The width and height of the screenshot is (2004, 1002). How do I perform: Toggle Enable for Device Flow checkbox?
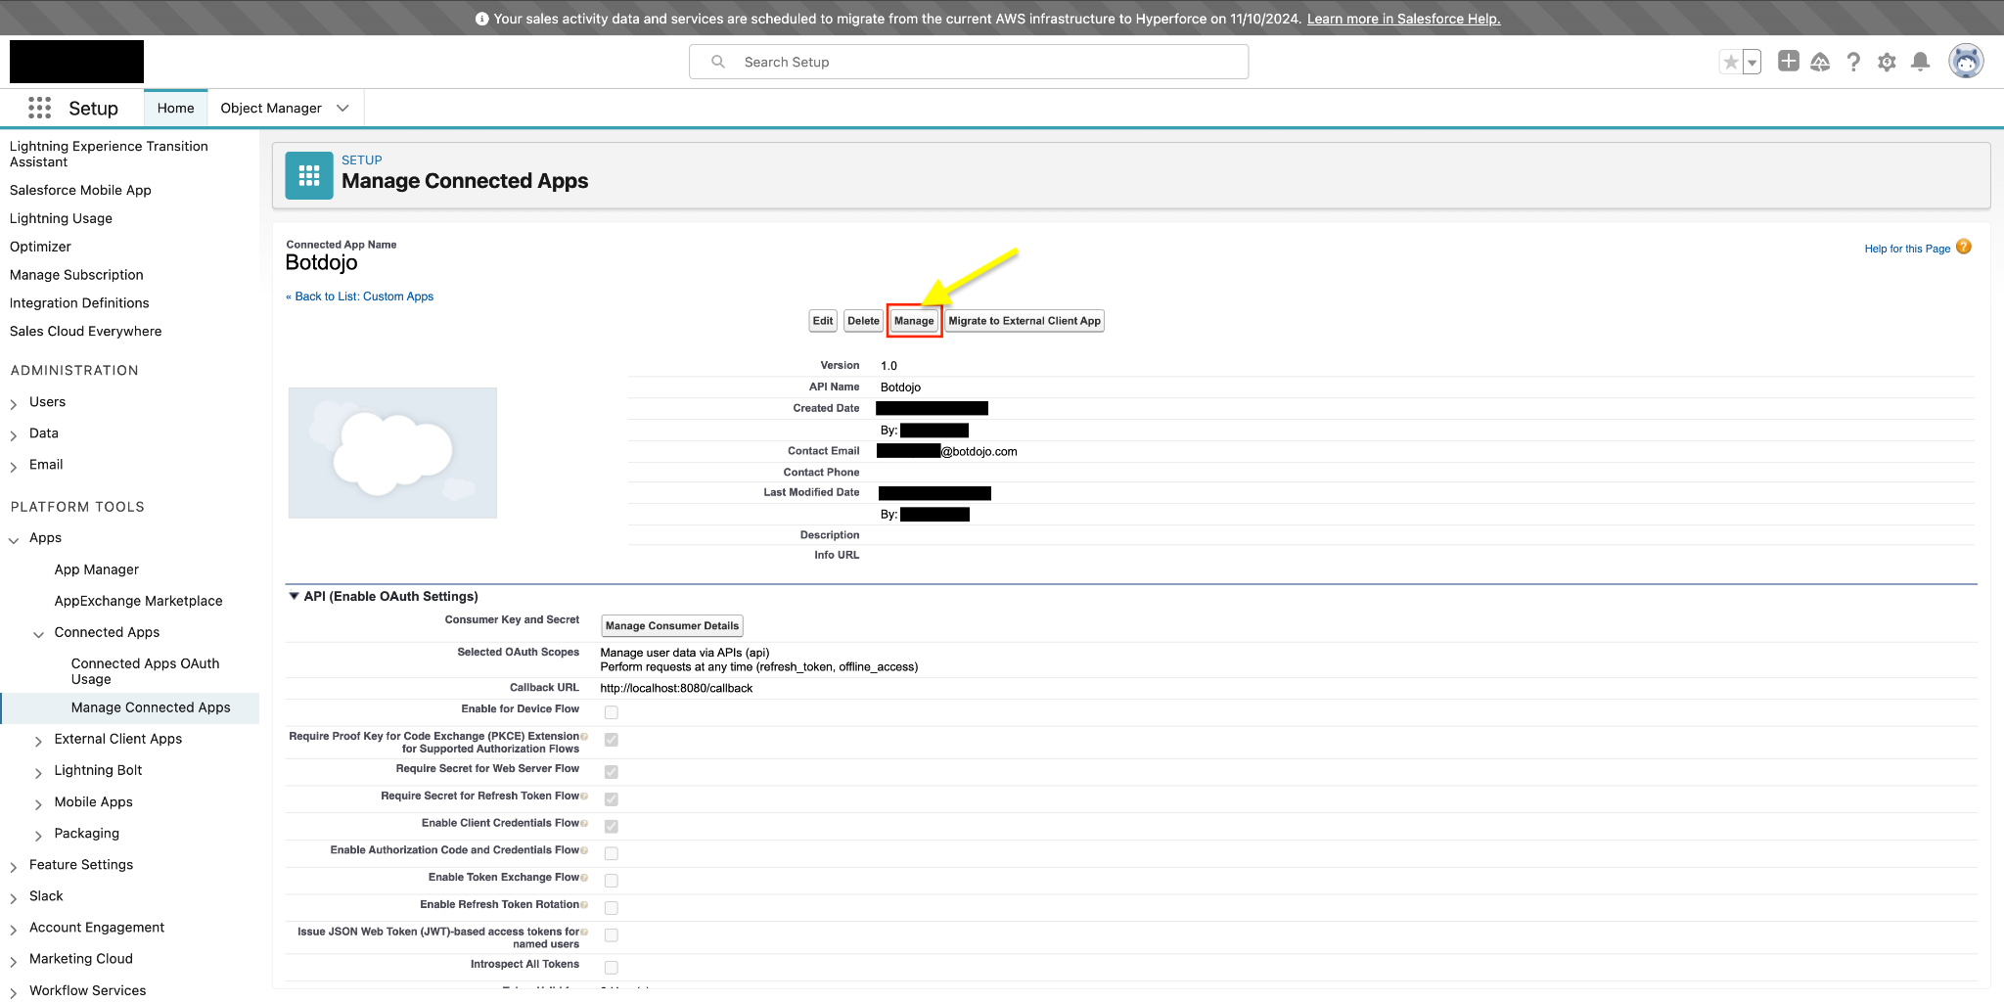tap(612, 712)
